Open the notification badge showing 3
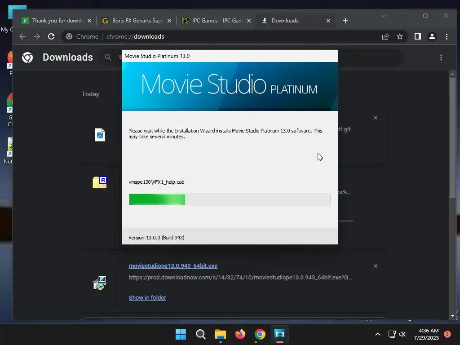The height and width of the screenshot is (345, 460). 447,334
